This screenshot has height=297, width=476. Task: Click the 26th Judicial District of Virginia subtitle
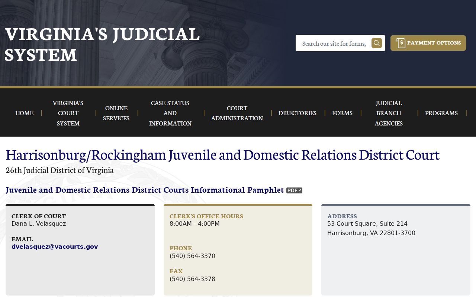click(59, 170)
